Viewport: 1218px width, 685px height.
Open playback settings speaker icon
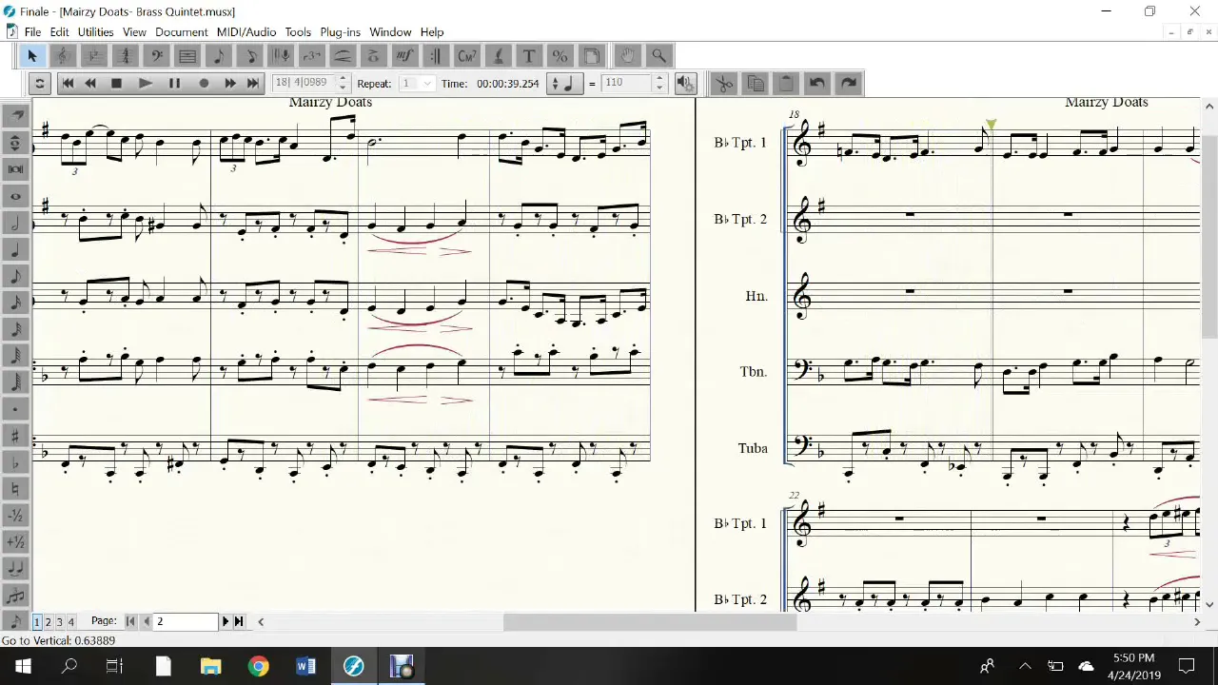(685, 83)
